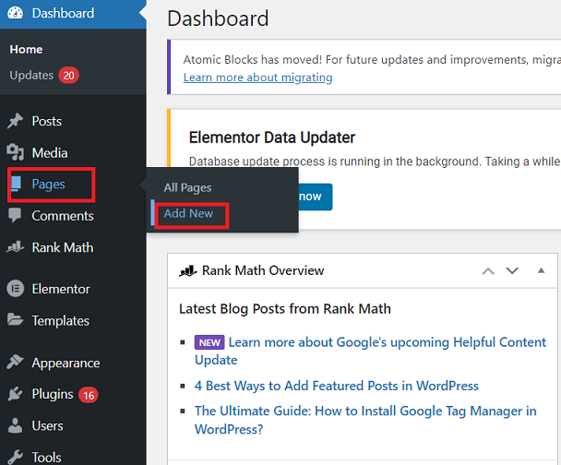
Task: Open the Dashboard menu
Action: (x=73, y=14)
